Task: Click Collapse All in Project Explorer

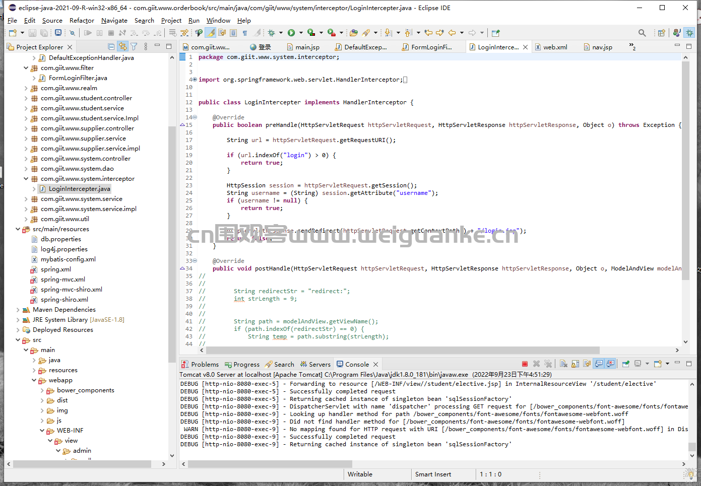Action: tap(111, 46)
